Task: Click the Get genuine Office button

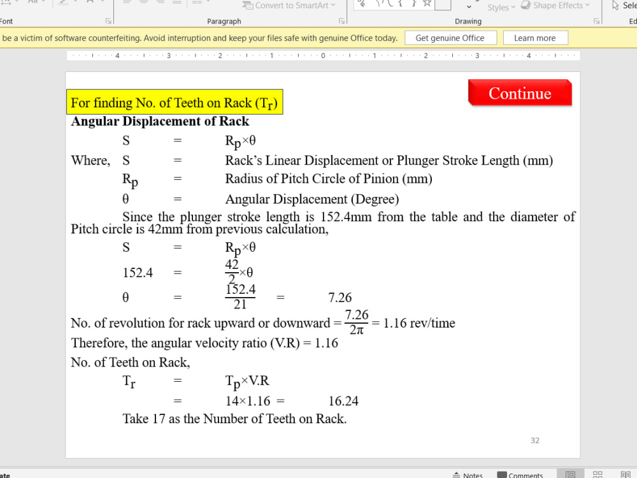Action: [x=450, y=38]
